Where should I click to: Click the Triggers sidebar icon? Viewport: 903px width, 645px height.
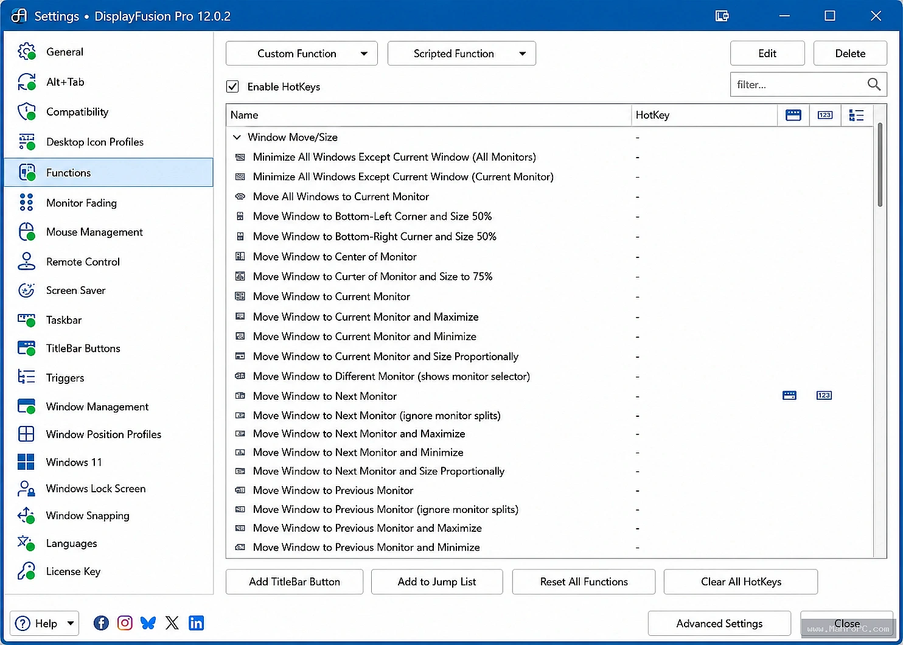pyautogui.click(x=26, y=377)
